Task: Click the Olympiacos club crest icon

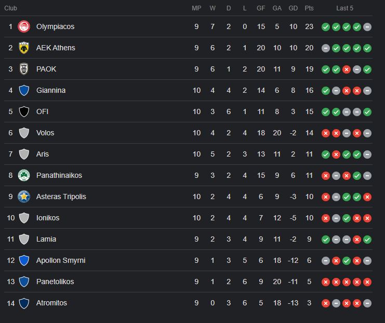Action: (x=24, y=26)
